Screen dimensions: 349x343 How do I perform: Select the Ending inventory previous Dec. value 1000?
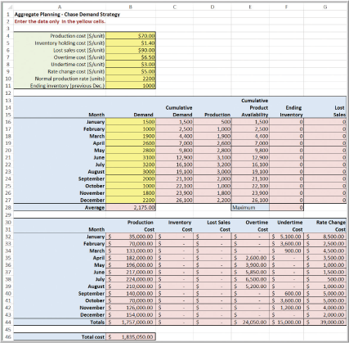point(131,86)
